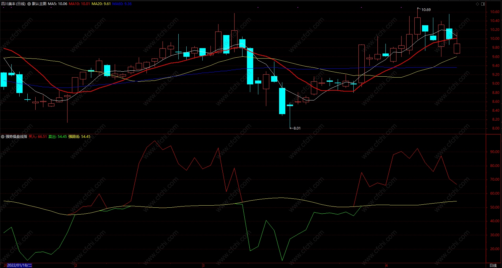Click the 买入: 66.51 indicator value
This screenshot has width=502, height=268.
(38, 137)
